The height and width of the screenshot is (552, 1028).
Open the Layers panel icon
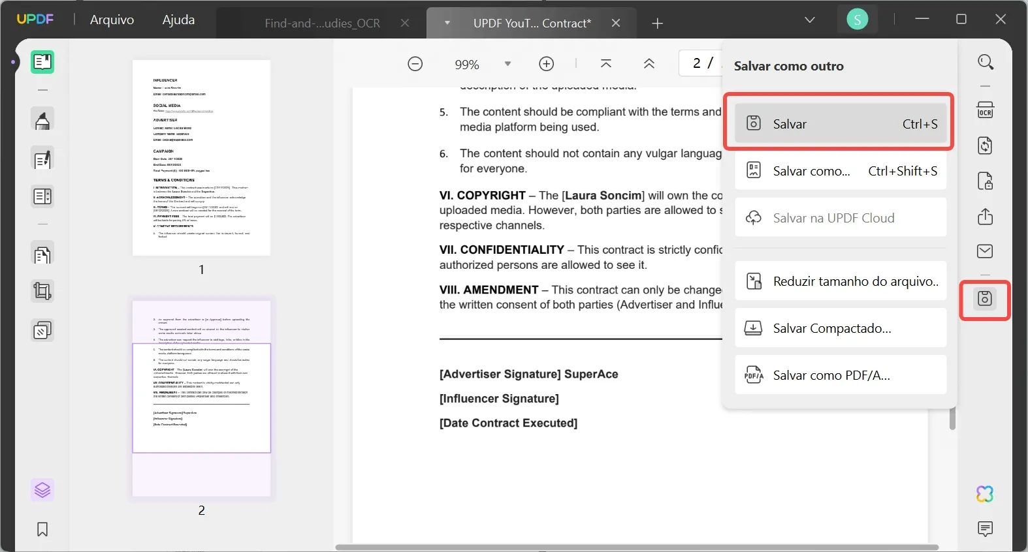(x=42, y=490)
